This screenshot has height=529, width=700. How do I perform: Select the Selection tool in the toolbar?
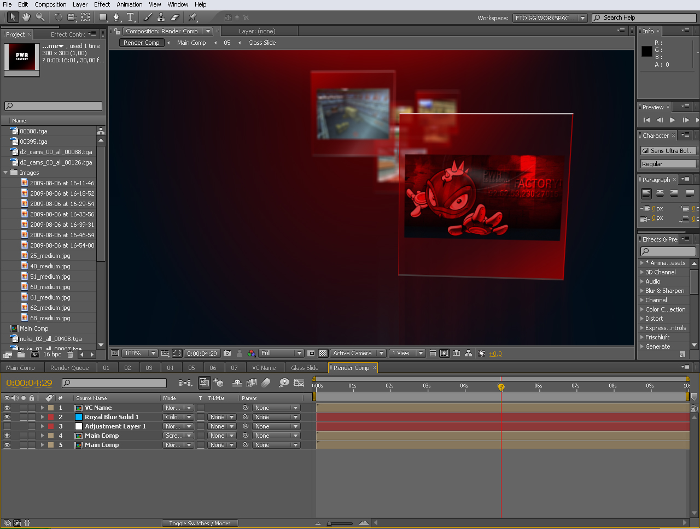tap(13, 17)
